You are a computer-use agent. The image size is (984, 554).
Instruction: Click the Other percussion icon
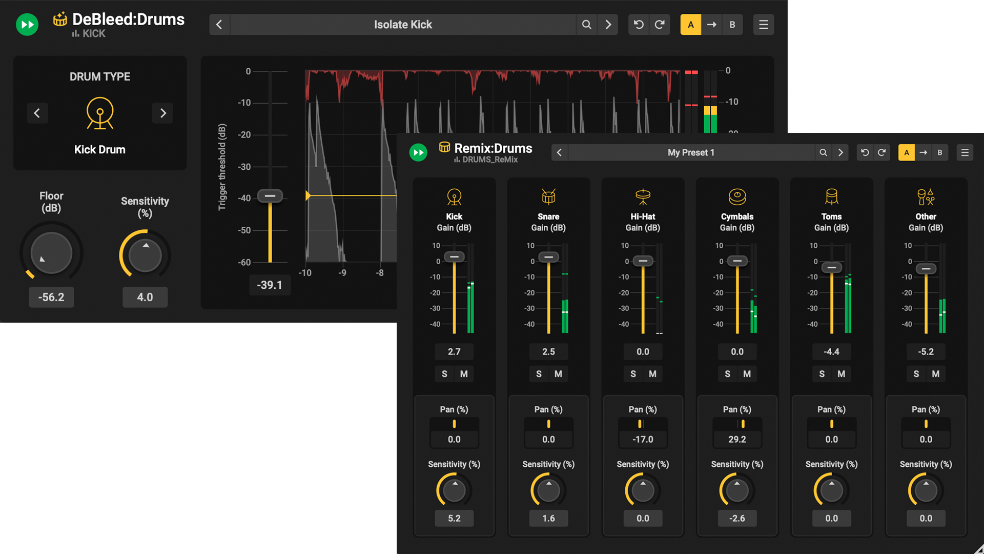[926, 196]
